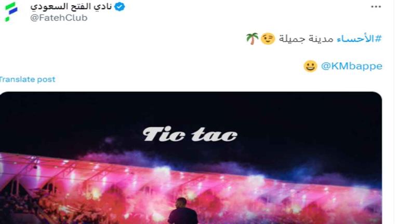Open the three-dot more options menu
Screen dimensions: 399x224
tap(376, 7)
